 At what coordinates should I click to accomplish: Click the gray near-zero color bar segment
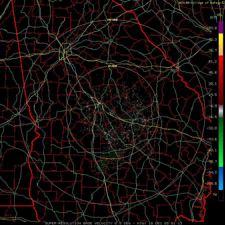[221, 111]
